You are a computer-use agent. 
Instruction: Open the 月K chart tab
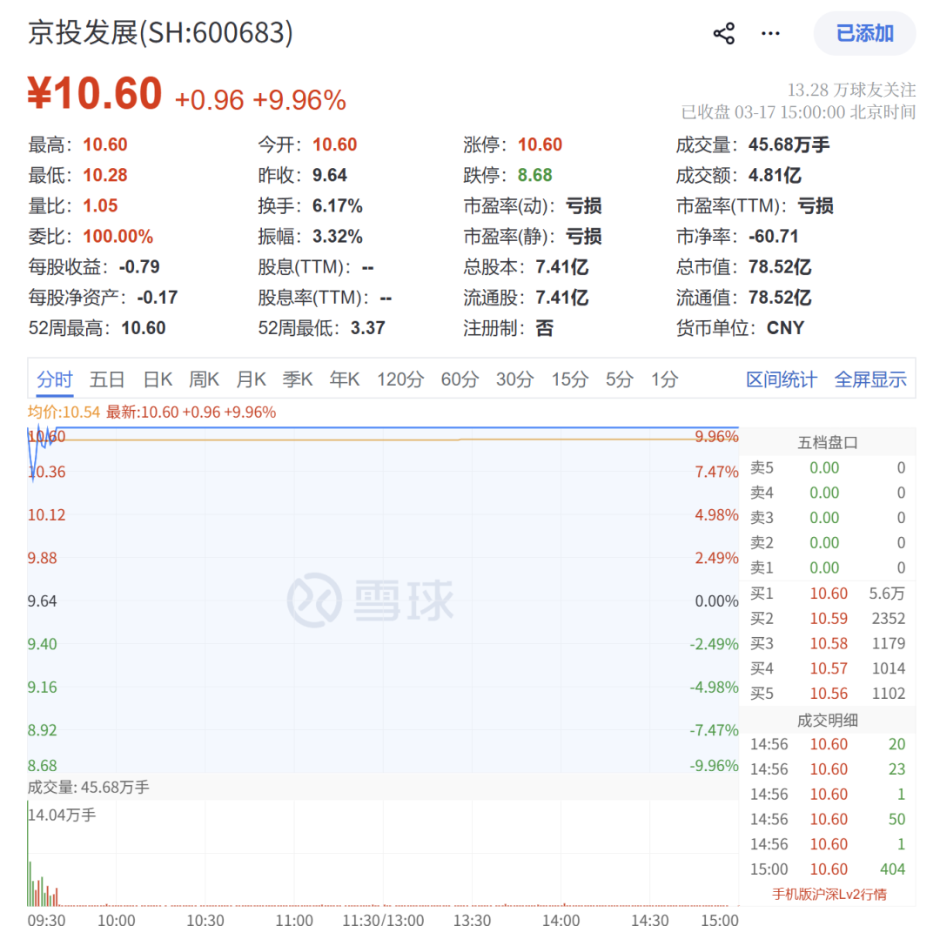pos(252,379)
